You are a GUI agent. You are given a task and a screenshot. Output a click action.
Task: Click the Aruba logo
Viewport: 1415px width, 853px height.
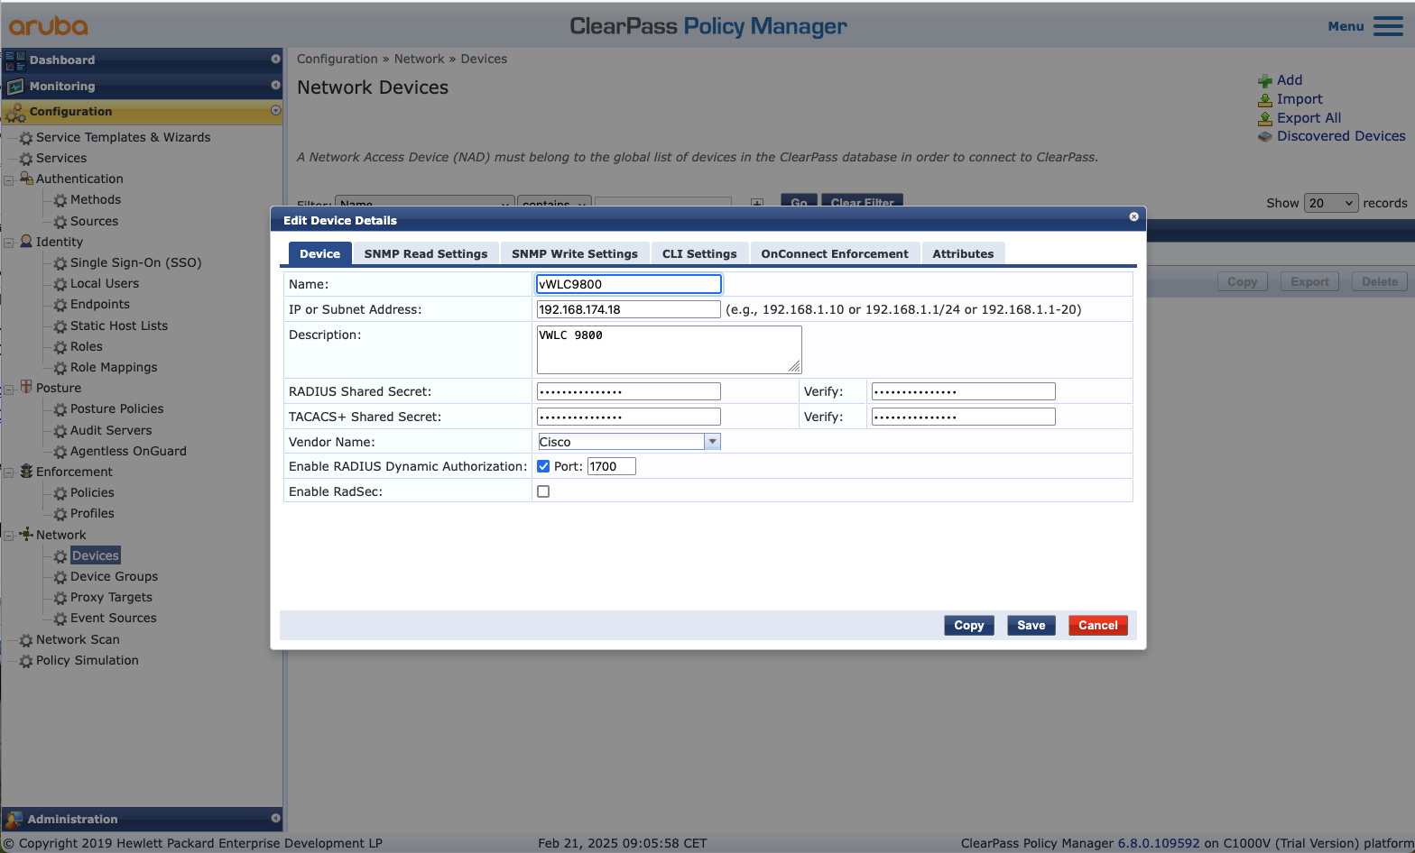49,26
